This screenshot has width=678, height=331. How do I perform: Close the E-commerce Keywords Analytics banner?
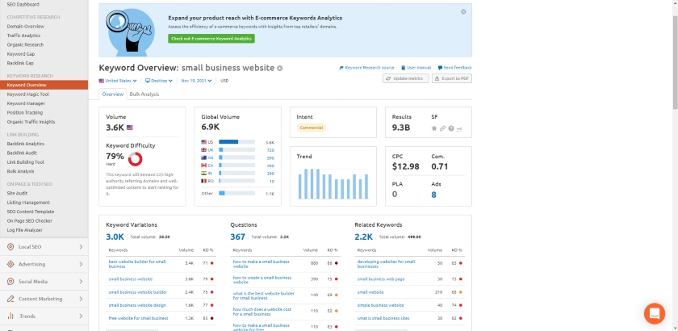[x=463, y=11]
